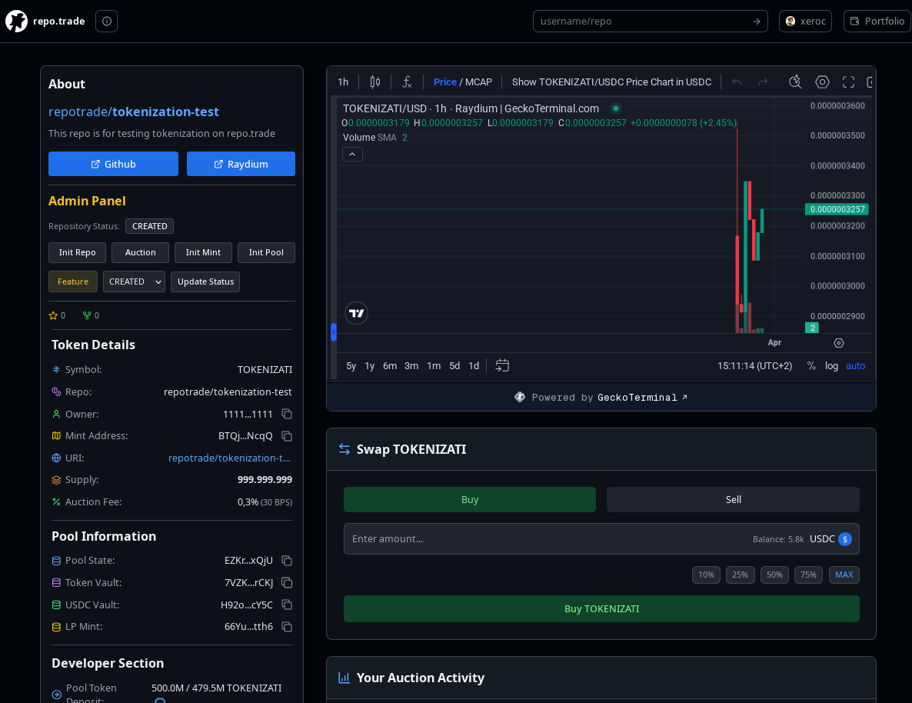Open the indicators fx icon
Viewport: 912px width, 703px height.
click(407, 82)
